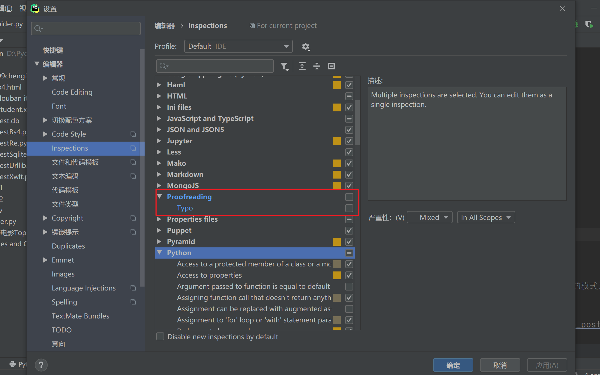Click the Inspections search input field
Viewport: 600px width, 375px height.
(x=215, y=66)
